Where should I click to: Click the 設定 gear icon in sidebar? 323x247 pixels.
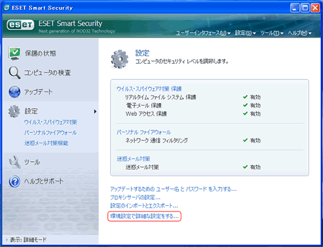click(14, 111)
